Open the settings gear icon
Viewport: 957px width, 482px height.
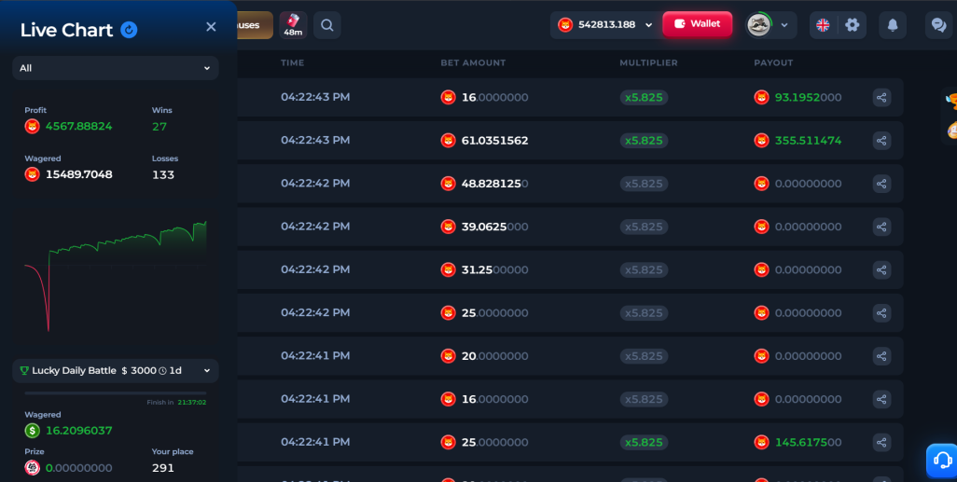tap(852, 25)
